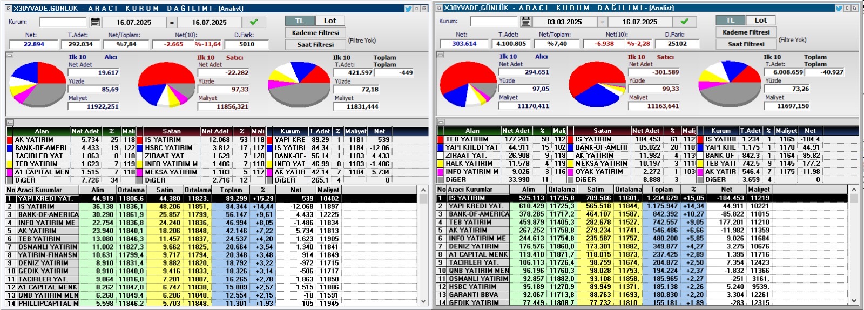Select TL unit in the right window

click(x=730, y=20)
